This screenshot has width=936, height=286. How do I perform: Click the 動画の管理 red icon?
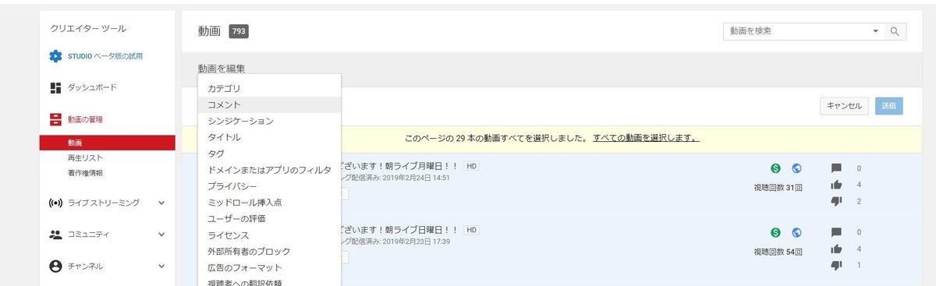[x=55, y=119]
